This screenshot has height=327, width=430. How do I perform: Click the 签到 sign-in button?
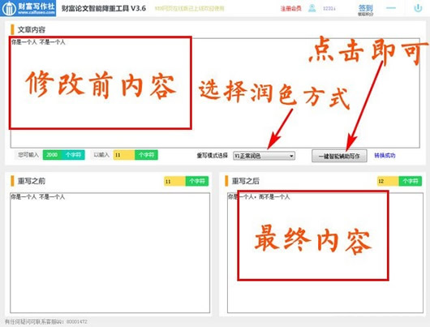366,9
